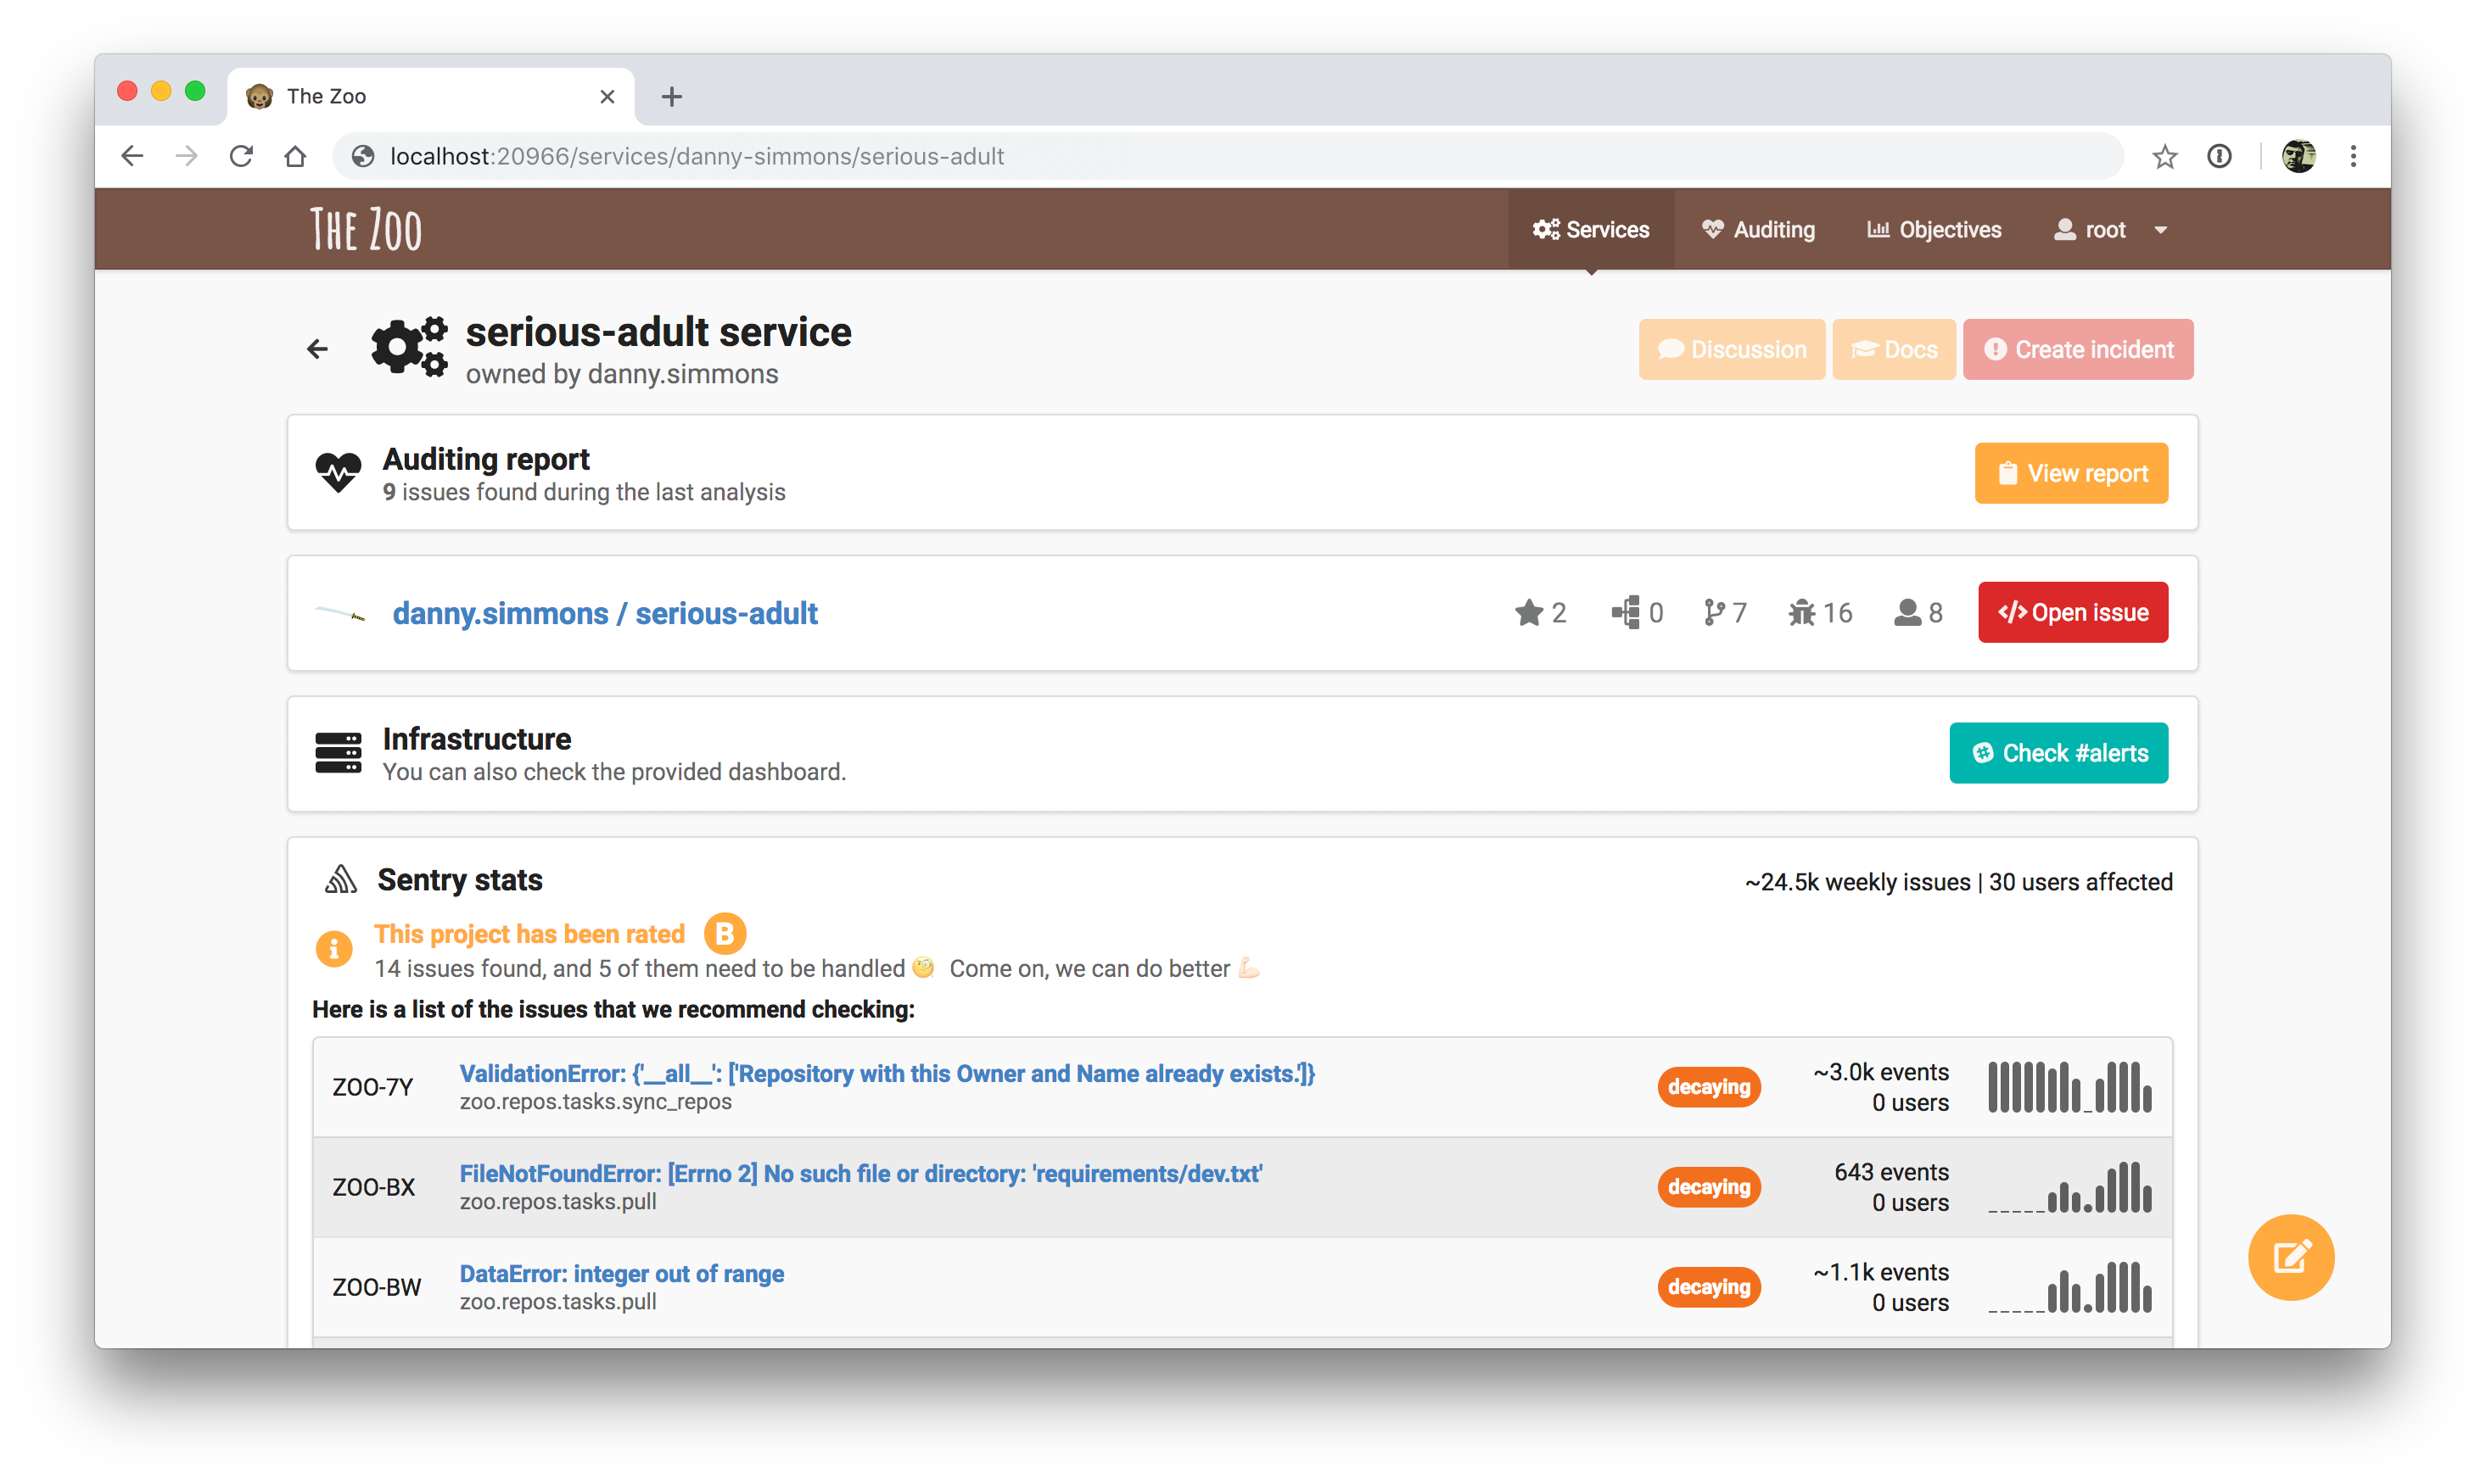Go to the Auditing nav tab
The height and width of the screenshot is (1484, 2486).
coord(1758,230)
